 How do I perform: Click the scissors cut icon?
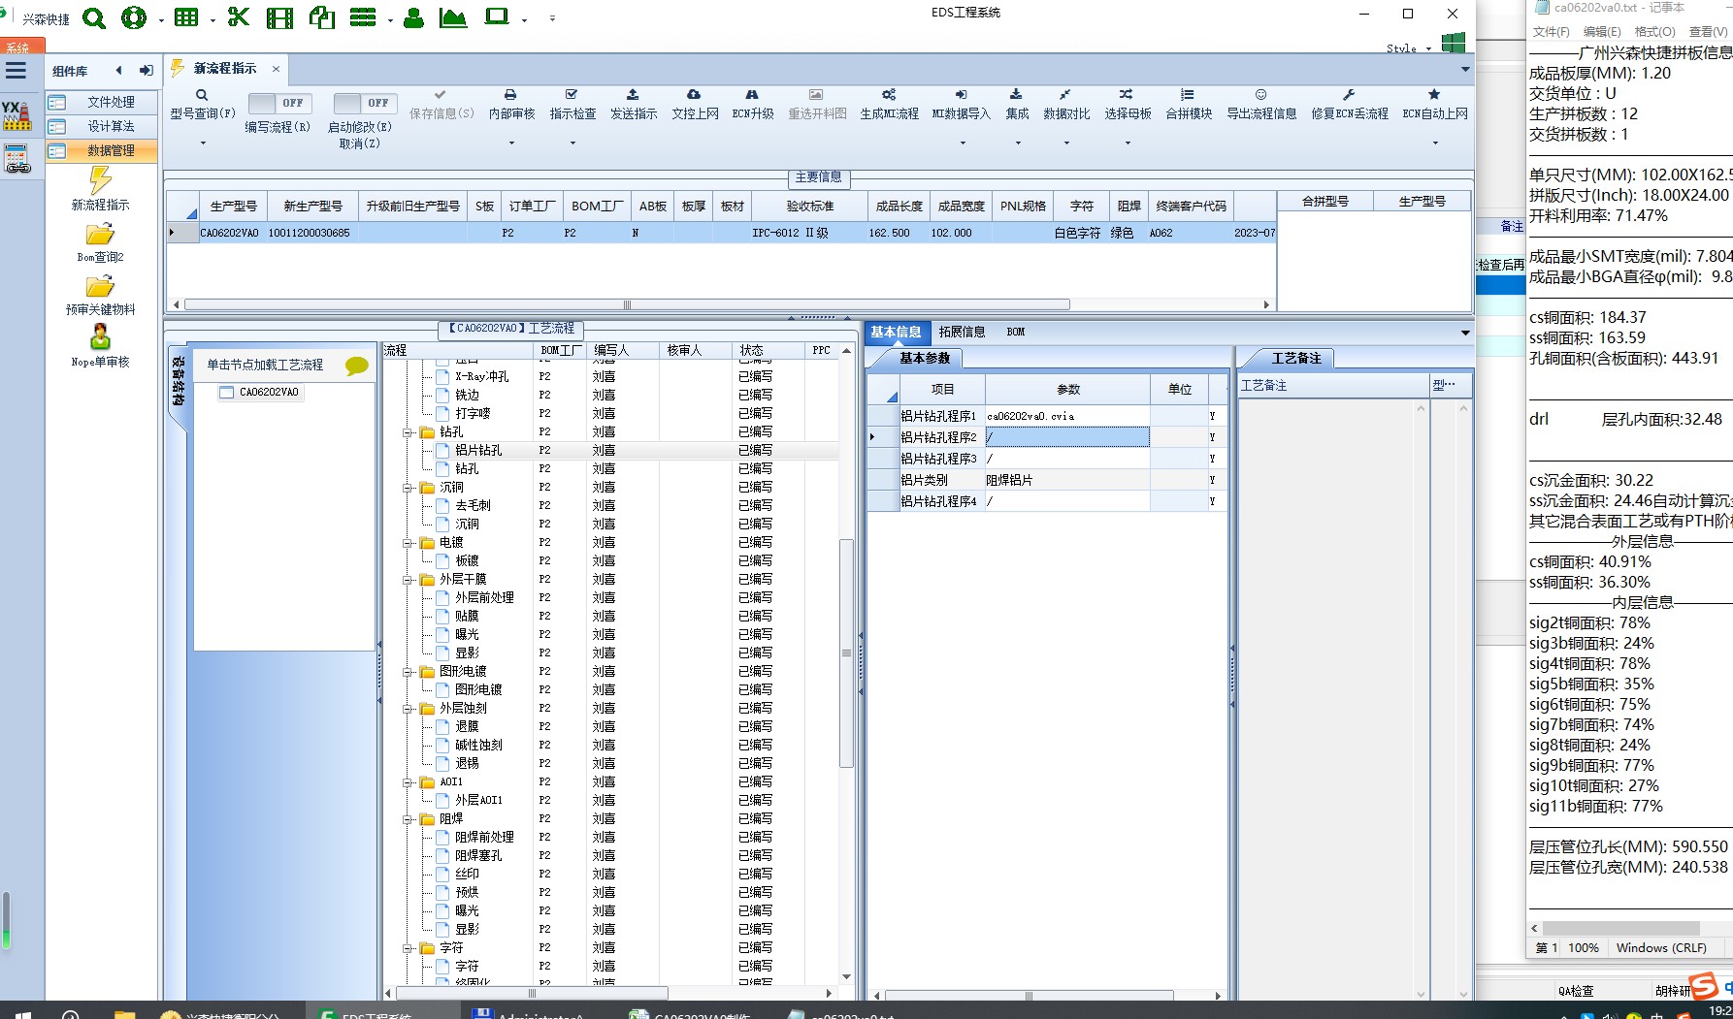pos(238,16)
